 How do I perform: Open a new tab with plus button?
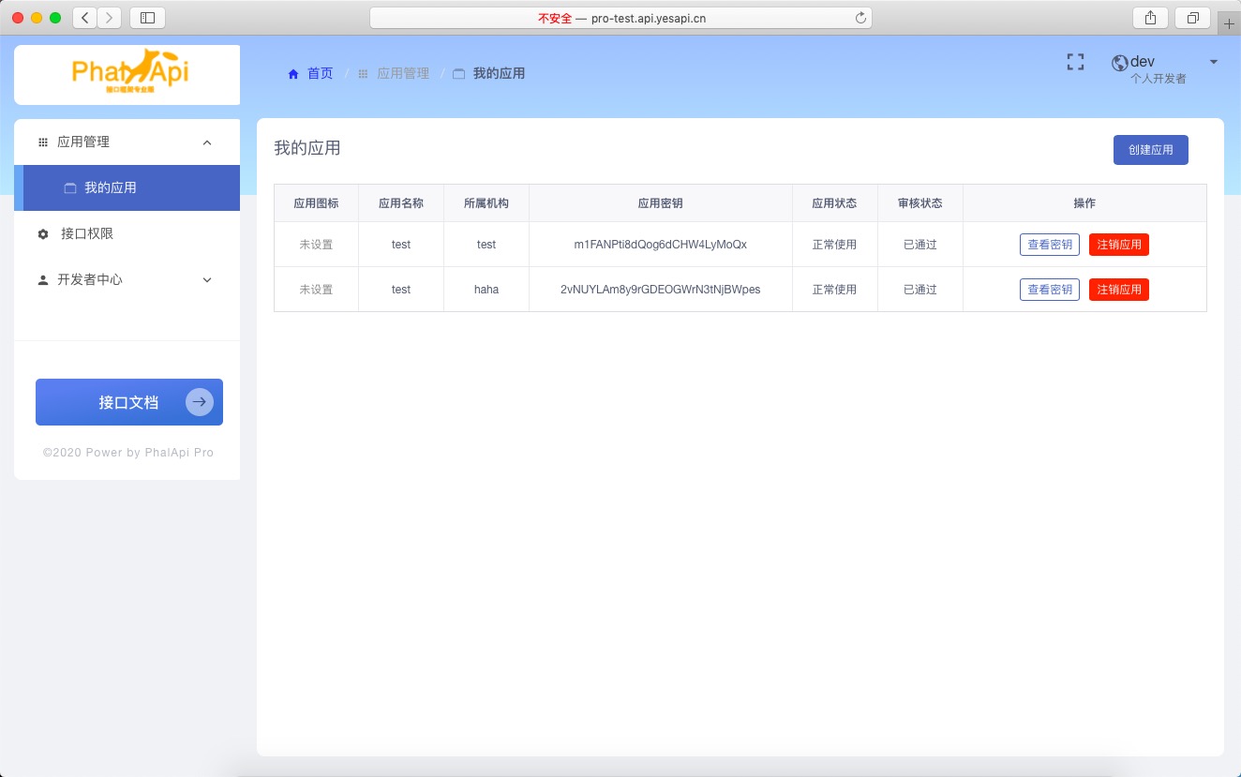click(1229, 23)
